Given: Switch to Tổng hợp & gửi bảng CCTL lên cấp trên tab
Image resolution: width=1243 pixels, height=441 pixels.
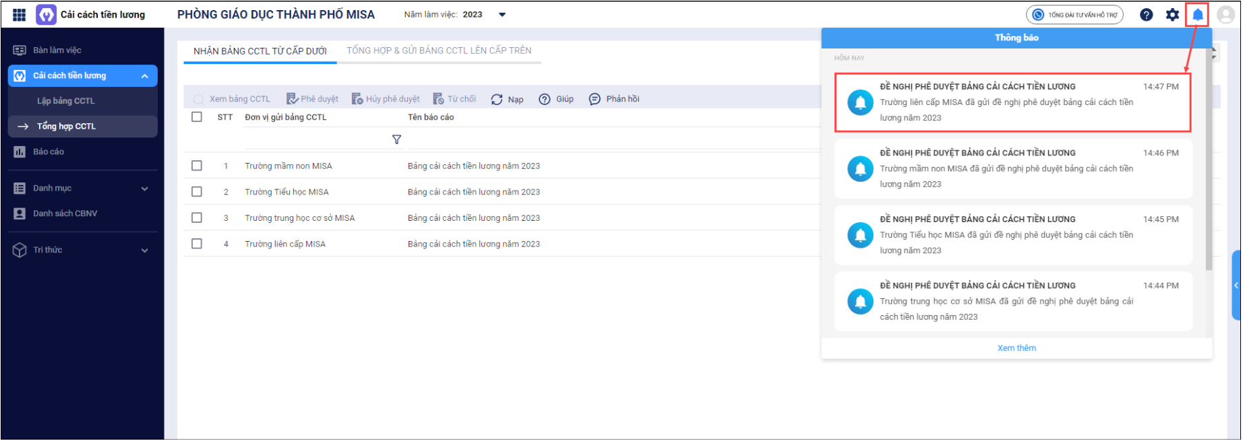Looking at the screenshot, I should (439, 50).
